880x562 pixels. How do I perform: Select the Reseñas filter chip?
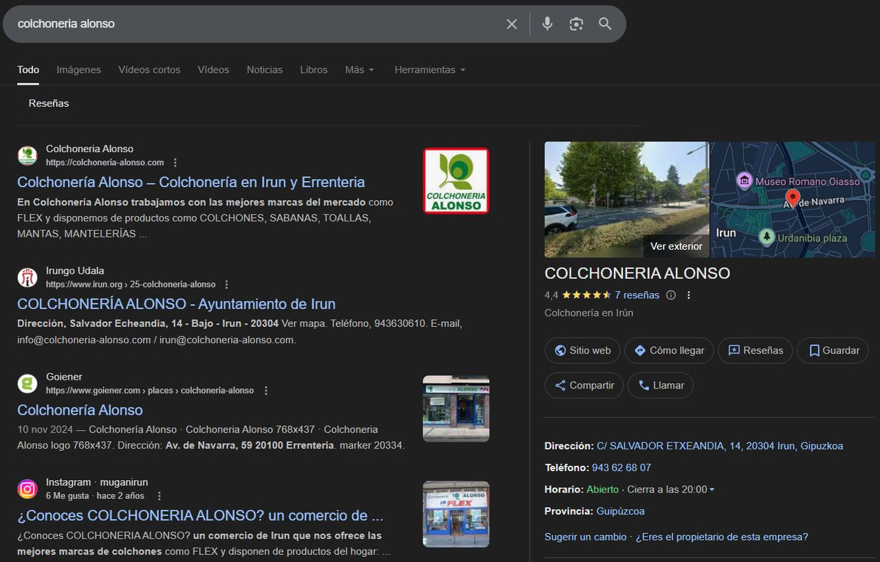tap(49, 103)
